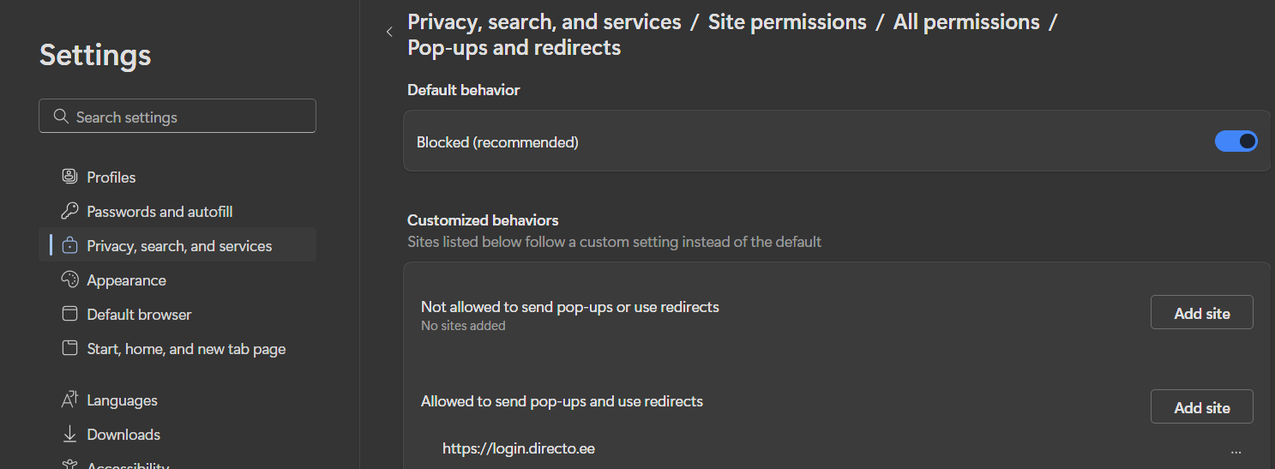The height and width of the screenshot is (469, 1275).
Task: Click the Passwords and autofill key icon
Action: click(x=69, y=211)
